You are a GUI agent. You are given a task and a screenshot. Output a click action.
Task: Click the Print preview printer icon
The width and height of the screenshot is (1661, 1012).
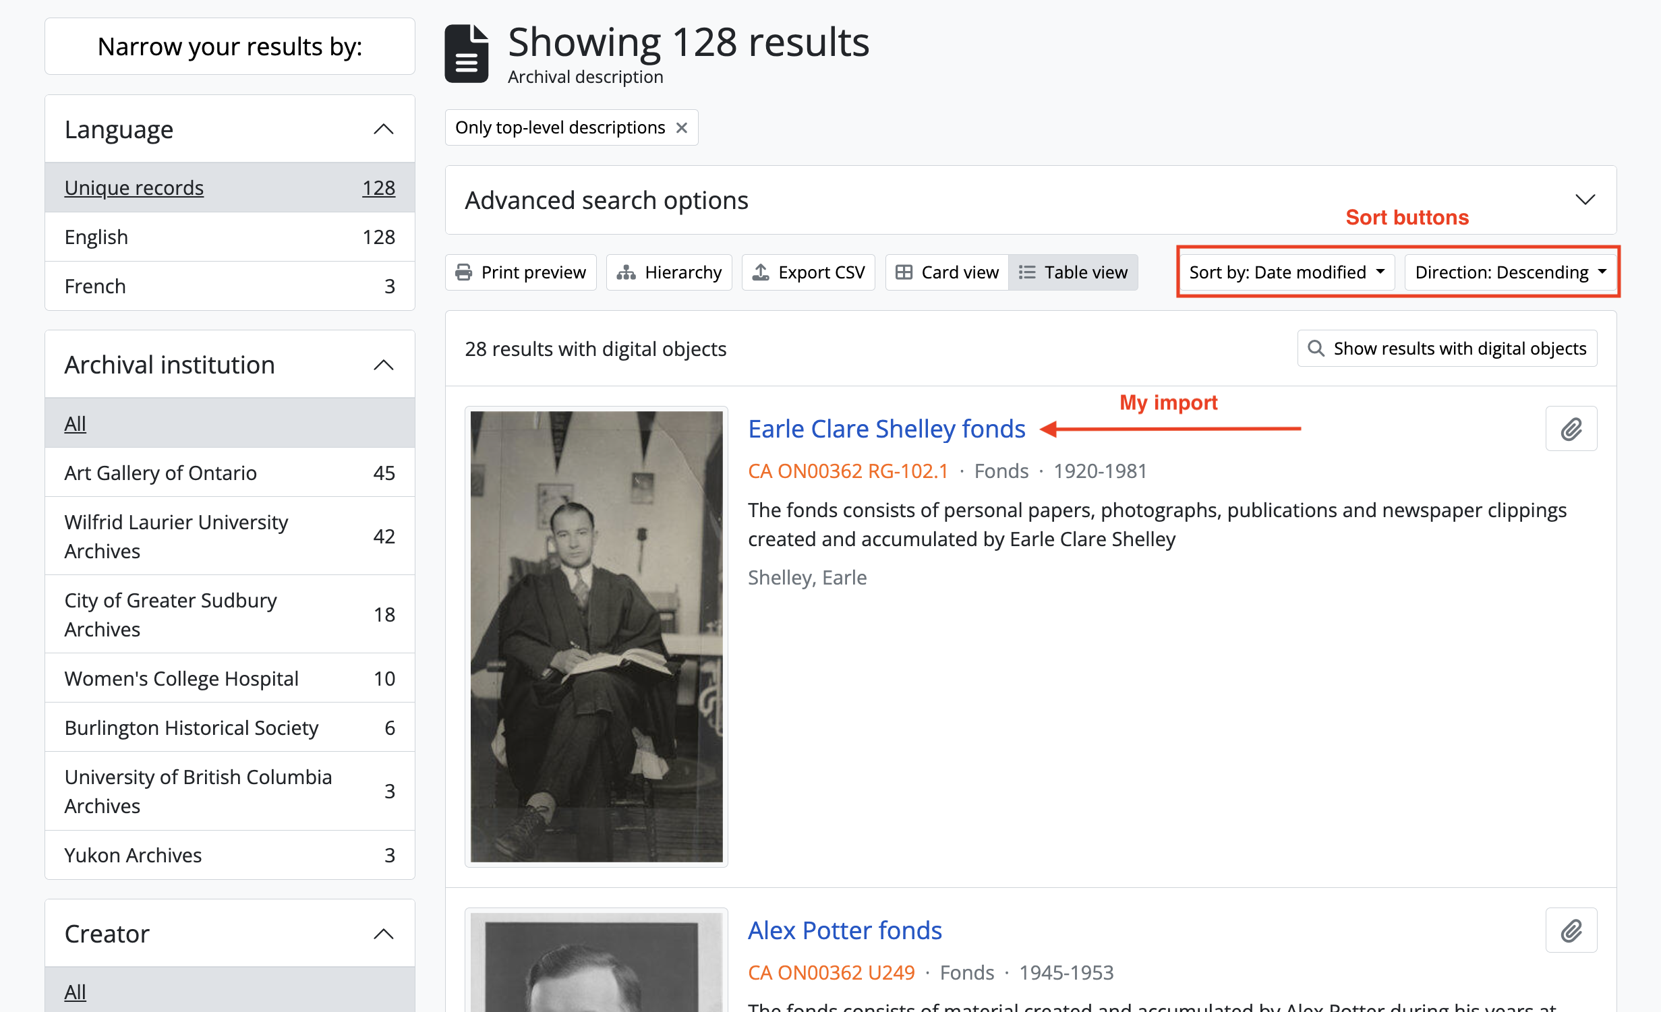(x=464, y=272)
